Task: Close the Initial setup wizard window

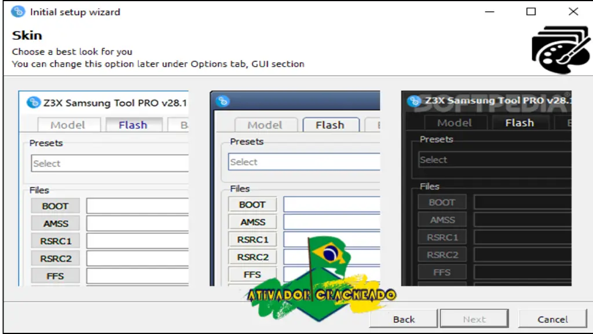Action: 573,12
